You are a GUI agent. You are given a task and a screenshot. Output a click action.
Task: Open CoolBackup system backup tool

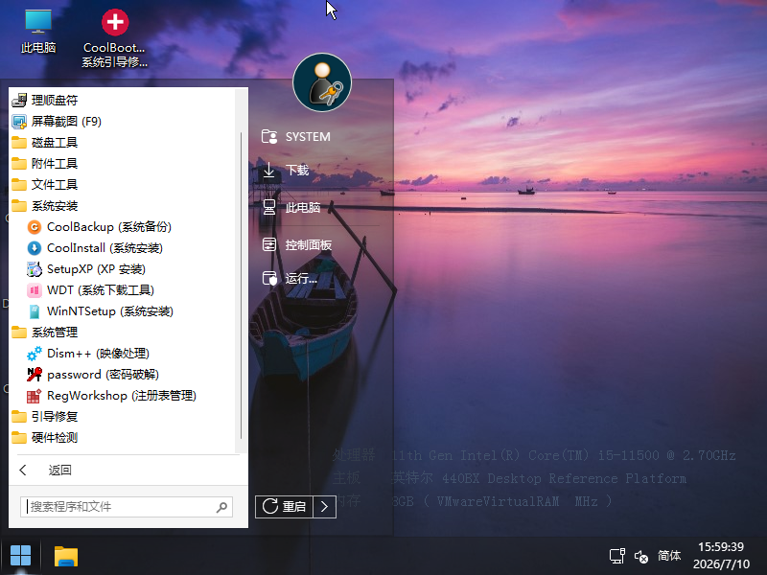click(x=100, y=227)
